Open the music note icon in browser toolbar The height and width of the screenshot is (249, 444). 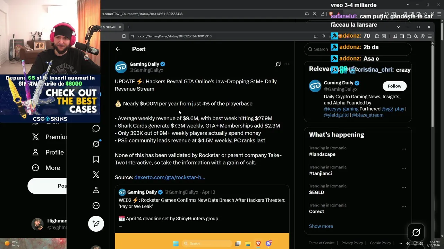tap(395, 36)
